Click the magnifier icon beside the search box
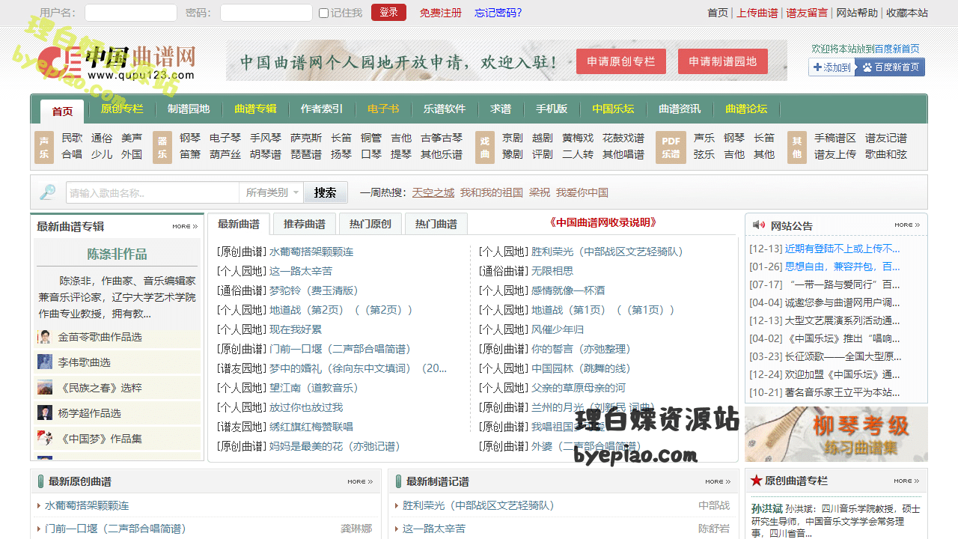The width and height of the screenshot is (958, 539). click(48, 192)
